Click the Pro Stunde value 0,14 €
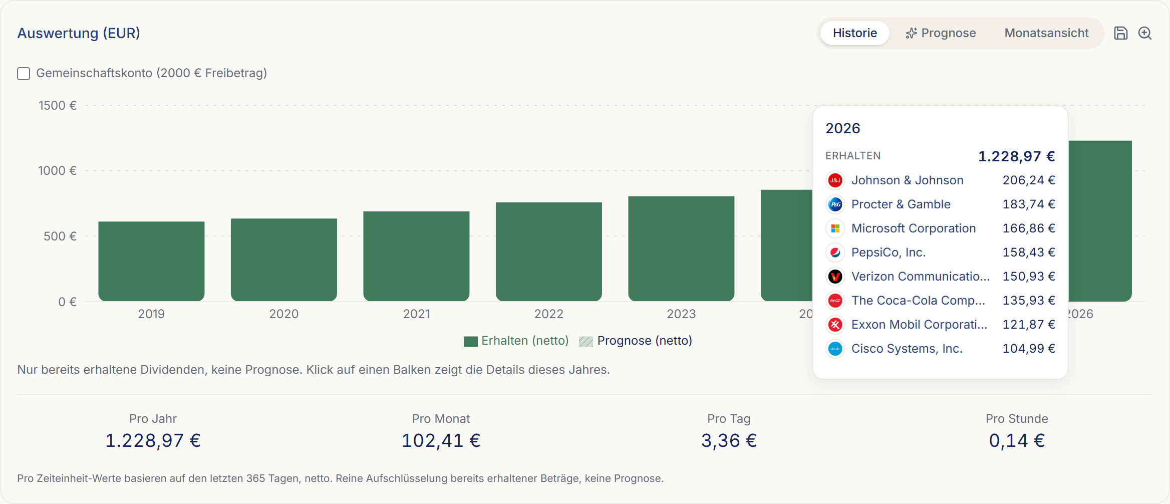1170x504 pixels. (1017, 441)
